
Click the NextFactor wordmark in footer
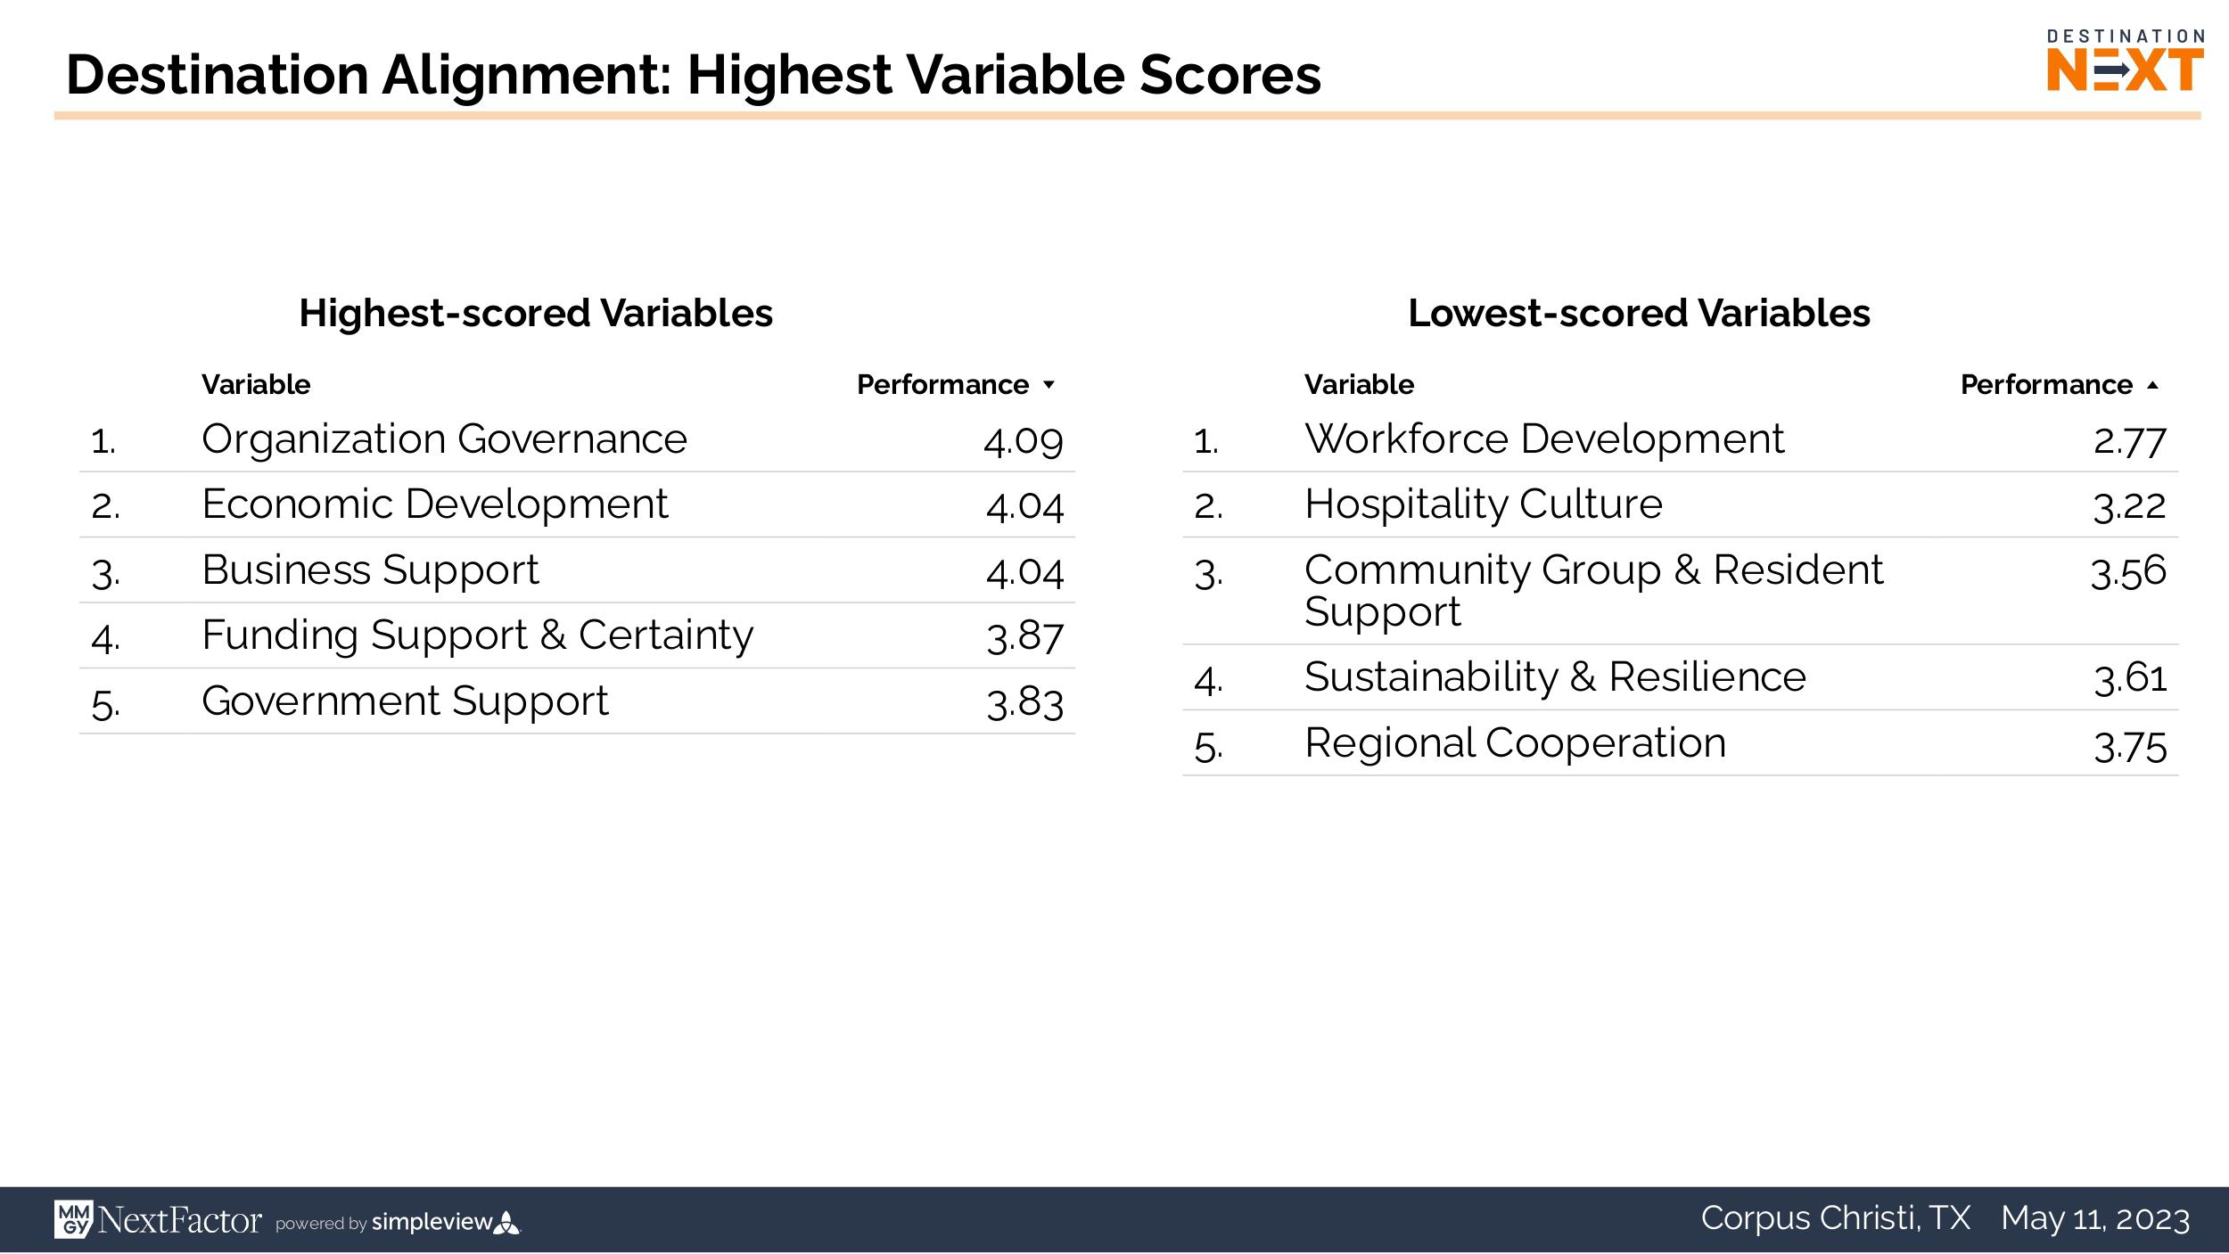[x=179, y=1220]
